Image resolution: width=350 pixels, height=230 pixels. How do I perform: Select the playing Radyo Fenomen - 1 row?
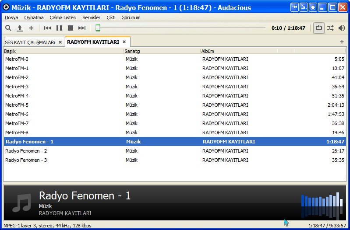[x=175, y=142]
